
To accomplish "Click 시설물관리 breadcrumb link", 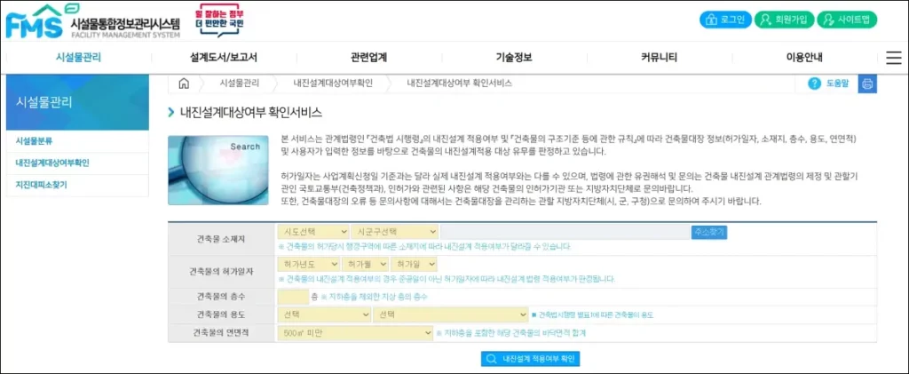I will pos(240,84).
